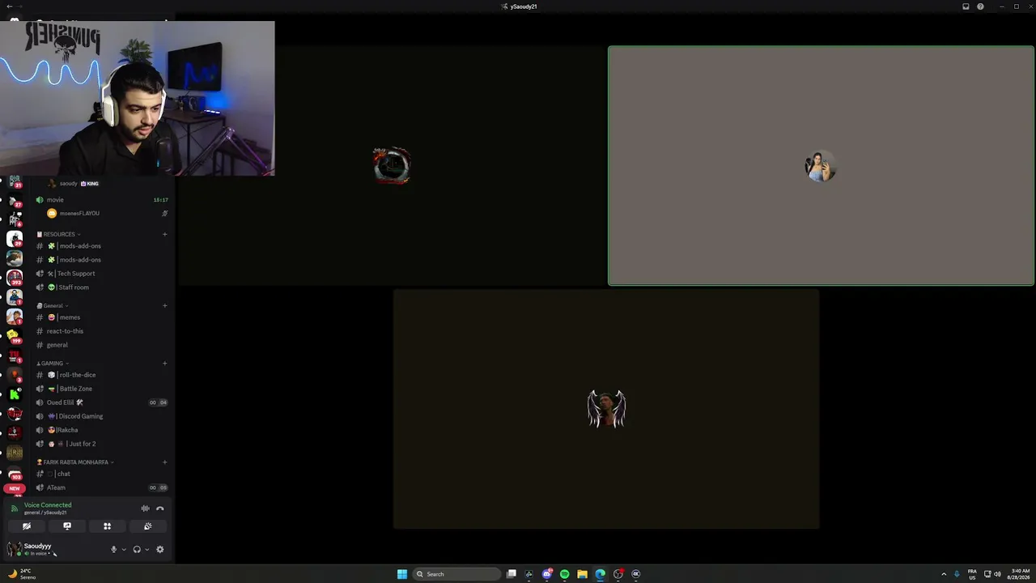Click the Voice Connected status text
1036x583 pixels.
(x=48, y=504)
